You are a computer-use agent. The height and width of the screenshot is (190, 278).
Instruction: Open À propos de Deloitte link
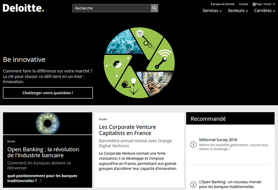pos(222,4)
